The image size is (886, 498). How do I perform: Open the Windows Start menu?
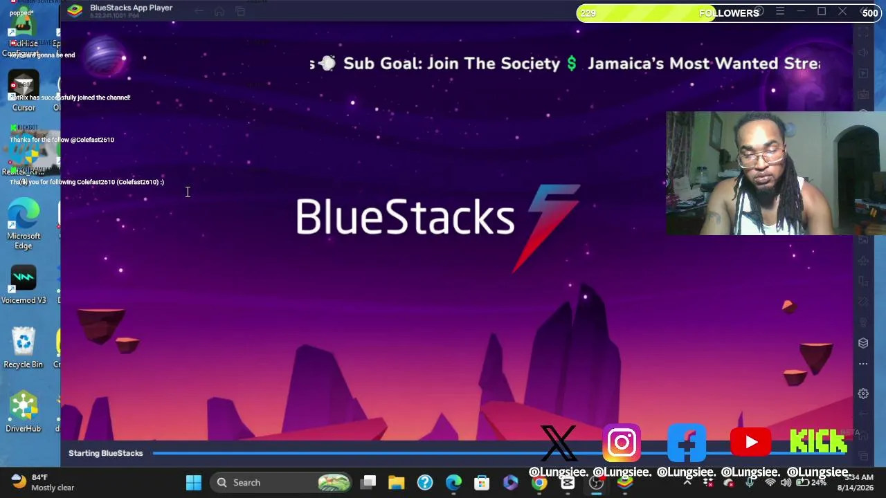pyautogui.click(x=194, y=483)
